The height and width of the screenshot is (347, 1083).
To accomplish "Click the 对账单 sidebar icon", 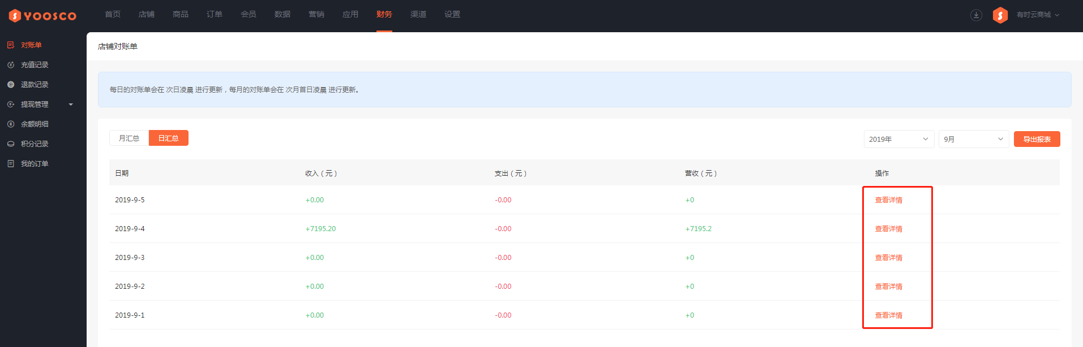I will pyautogui.click(x=11, y=45).
